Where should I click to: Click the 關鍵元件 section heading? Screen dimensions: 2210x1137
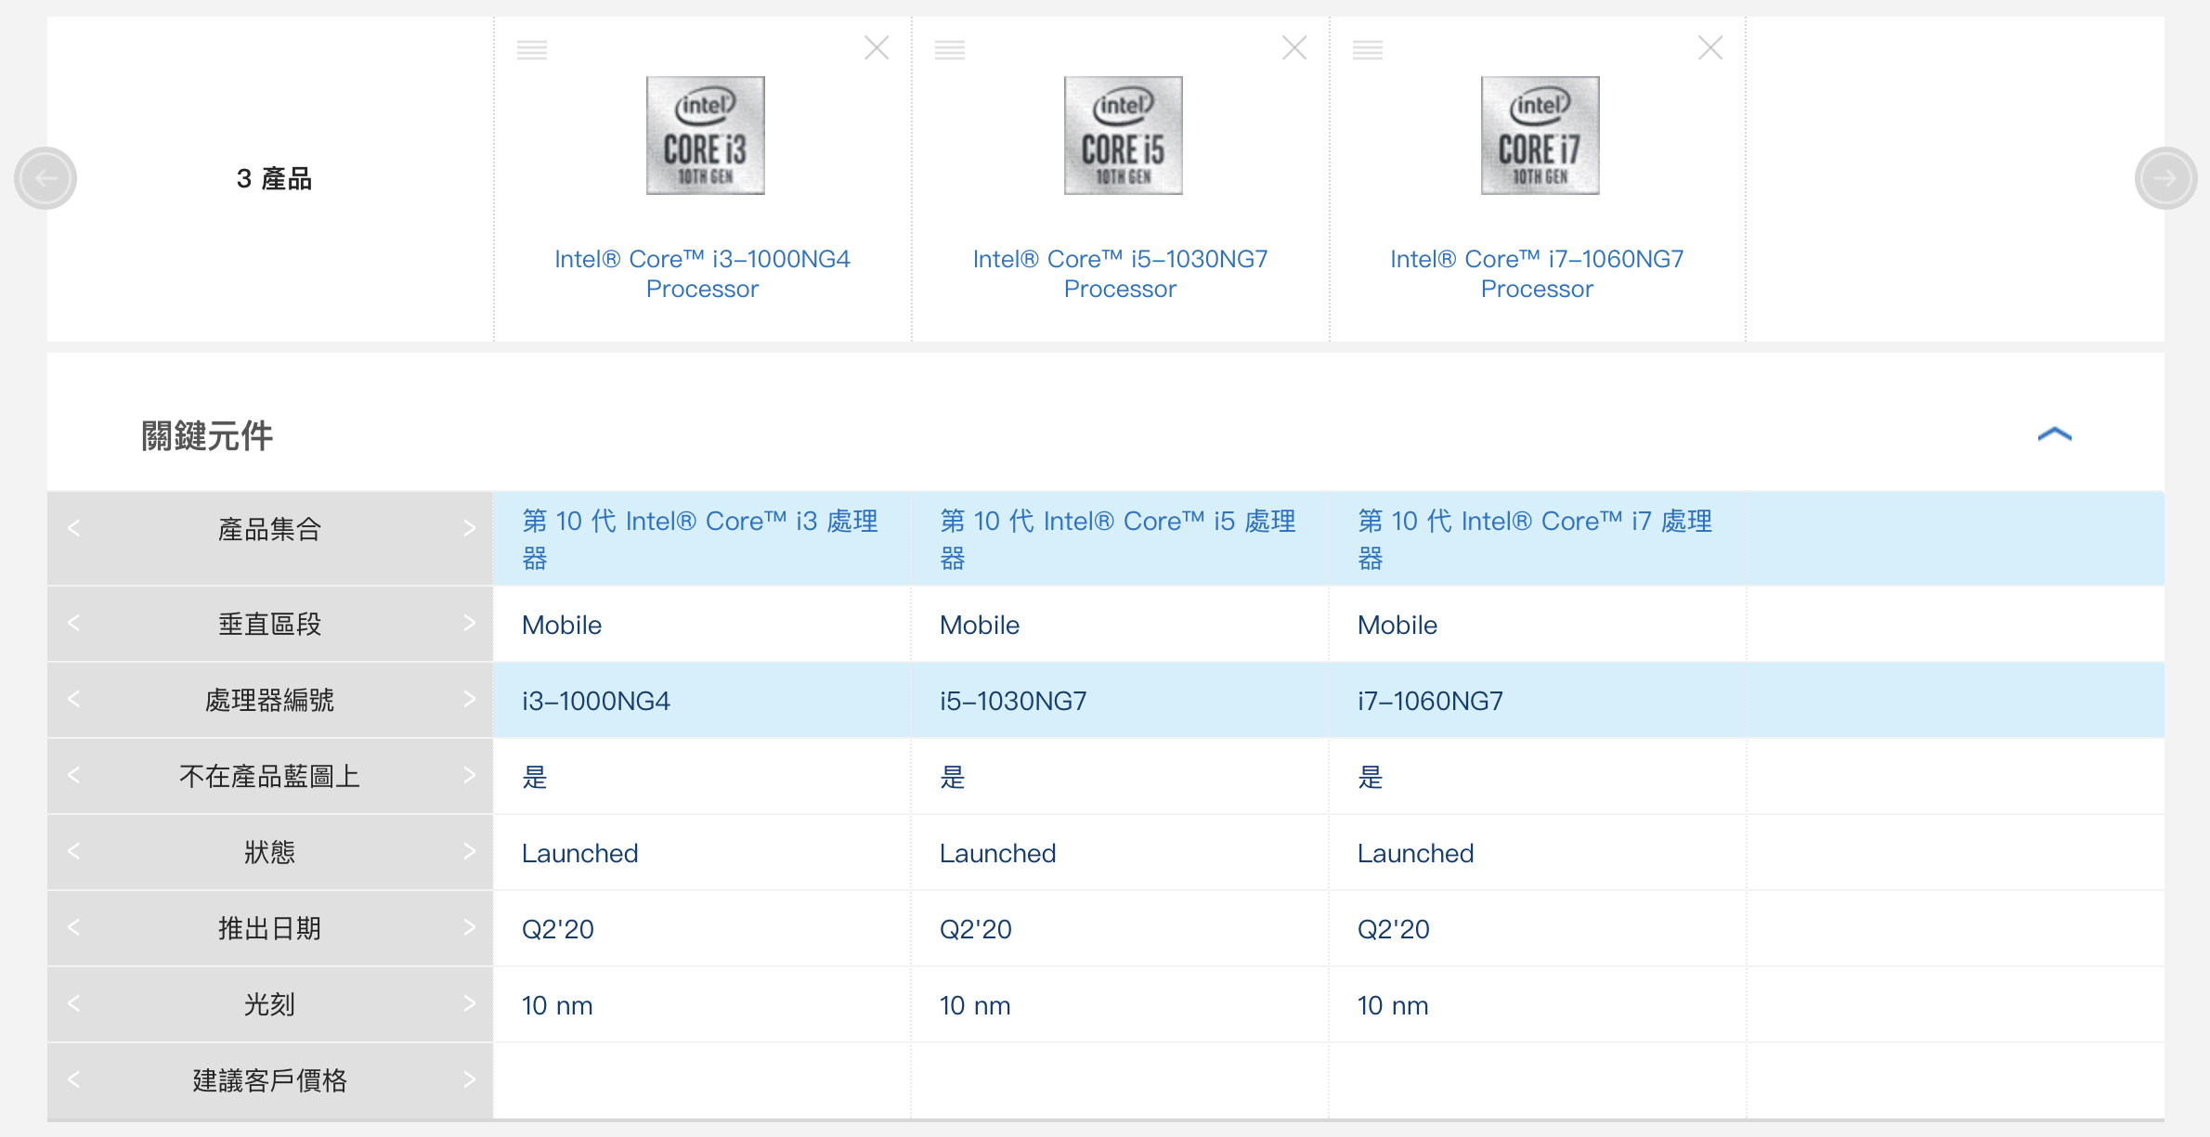click(206, 435)
